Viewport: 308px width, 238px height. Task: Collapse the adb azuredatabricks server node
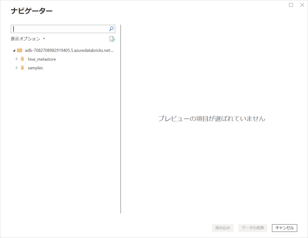14,50
